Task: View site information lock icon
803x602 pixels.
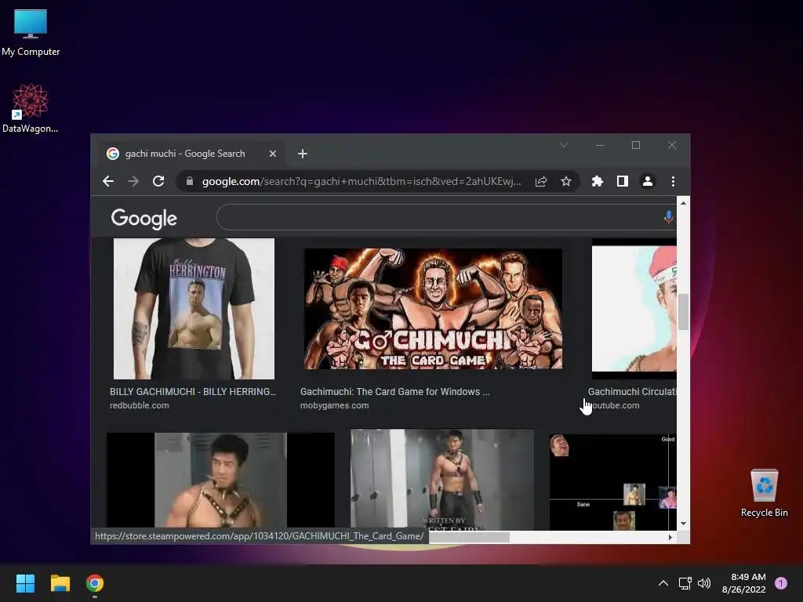Action: (x=190, y=181)
